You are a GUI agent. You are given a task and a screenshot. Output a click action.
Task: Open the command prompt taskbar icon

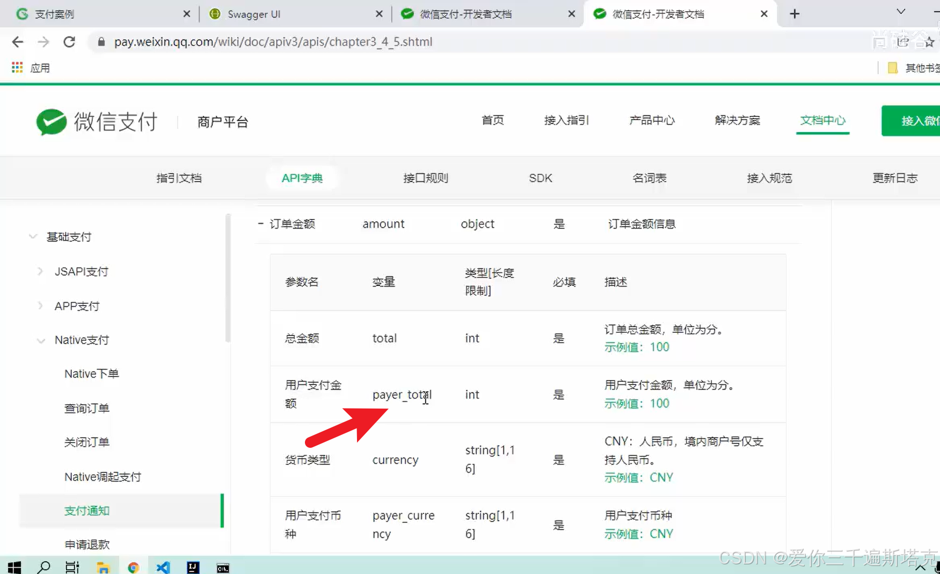[223, 568]
